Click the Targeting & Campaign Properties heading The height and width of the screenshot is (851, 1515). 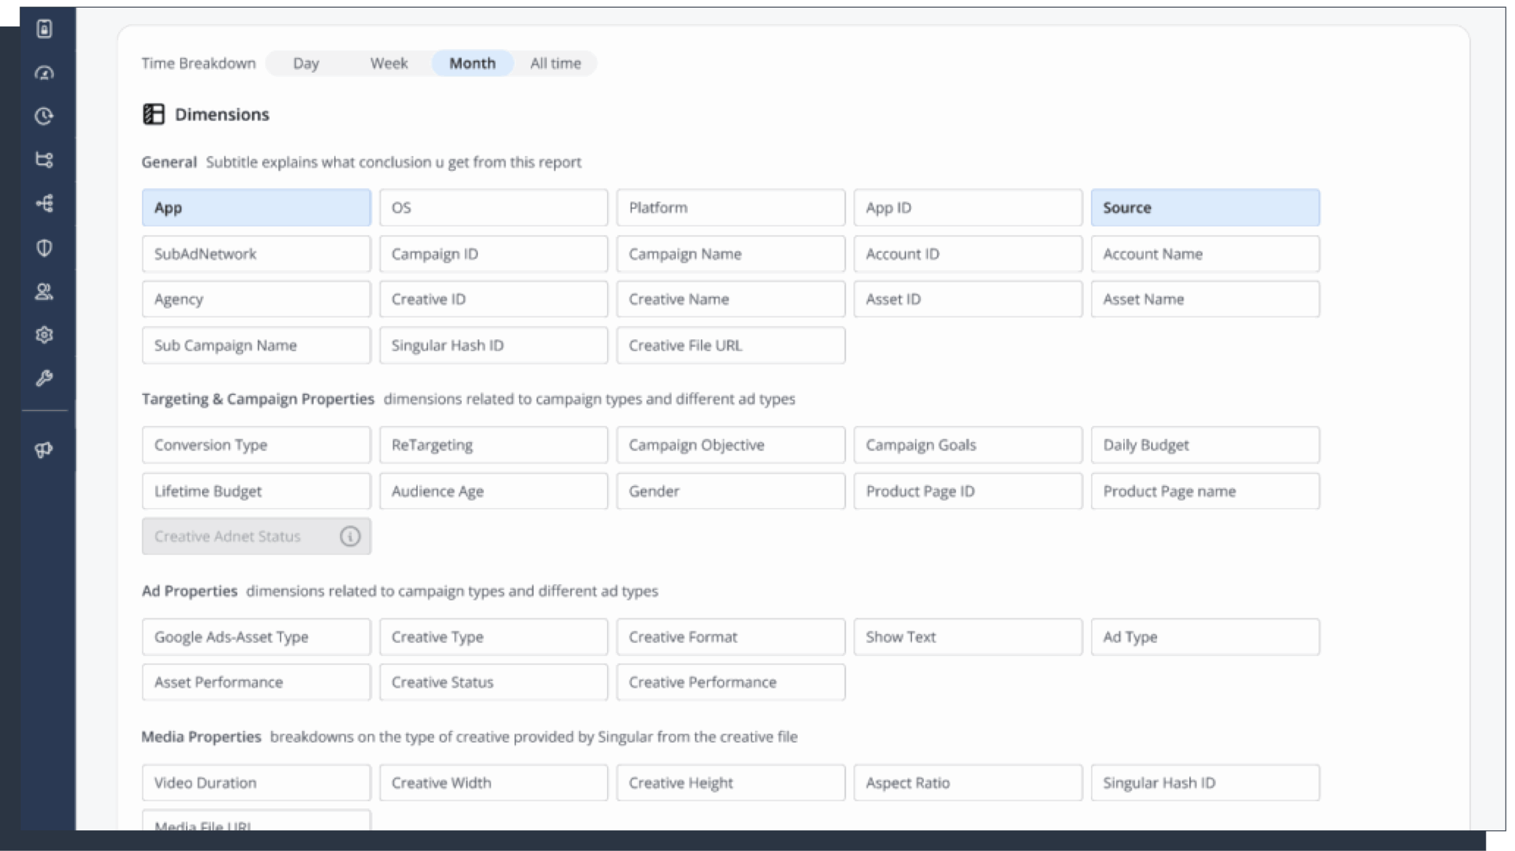258,399
